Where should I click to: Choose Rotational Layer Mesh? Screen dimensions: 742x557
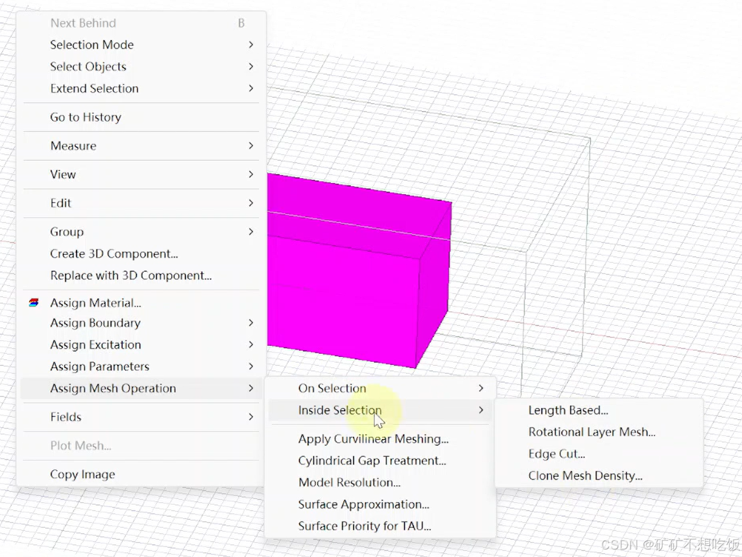[599, 432]
